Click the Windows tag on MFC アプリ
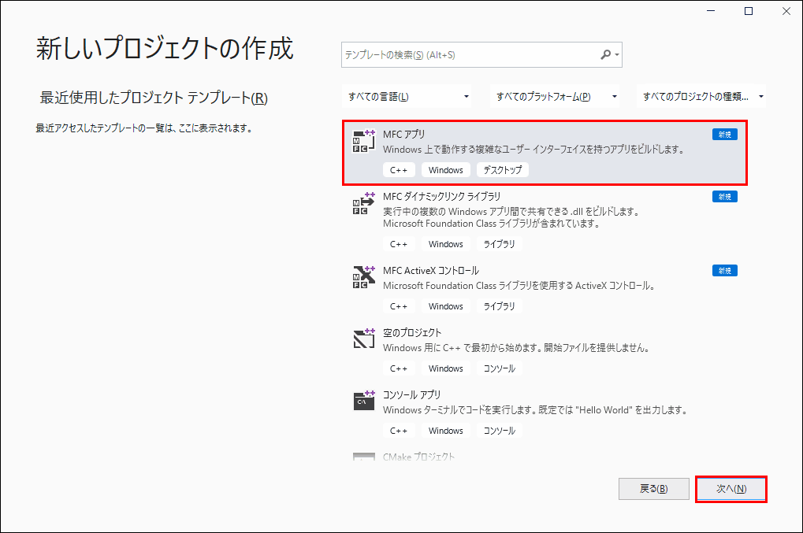Screen dimensions: 803x533 click(x=445, y=170)
